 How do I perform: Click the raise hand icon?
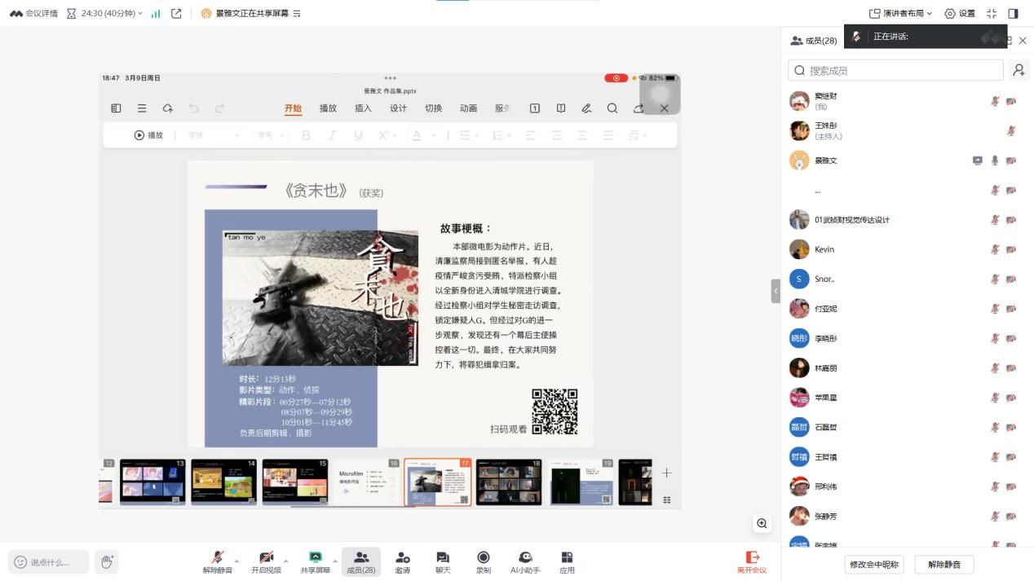(106, 561)
